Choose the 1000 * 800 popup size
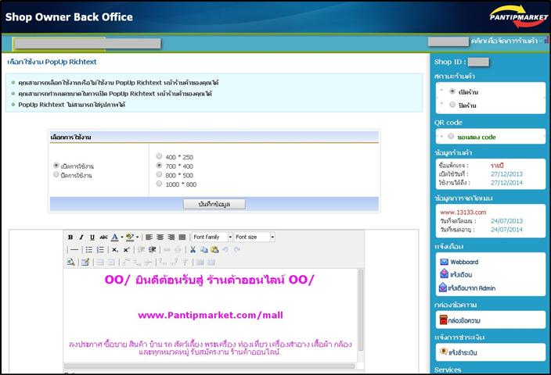551x375 pixels. (x=159, y=184)
